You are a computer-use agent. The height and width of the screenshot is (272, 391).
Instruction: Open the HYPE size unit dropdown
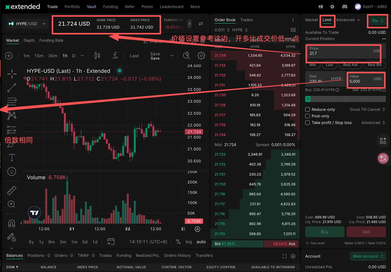click(240, 30)
